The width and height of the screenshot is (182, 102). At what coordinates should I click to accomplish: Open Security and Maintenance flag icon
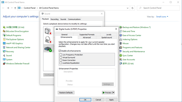[x=121, y=51]
